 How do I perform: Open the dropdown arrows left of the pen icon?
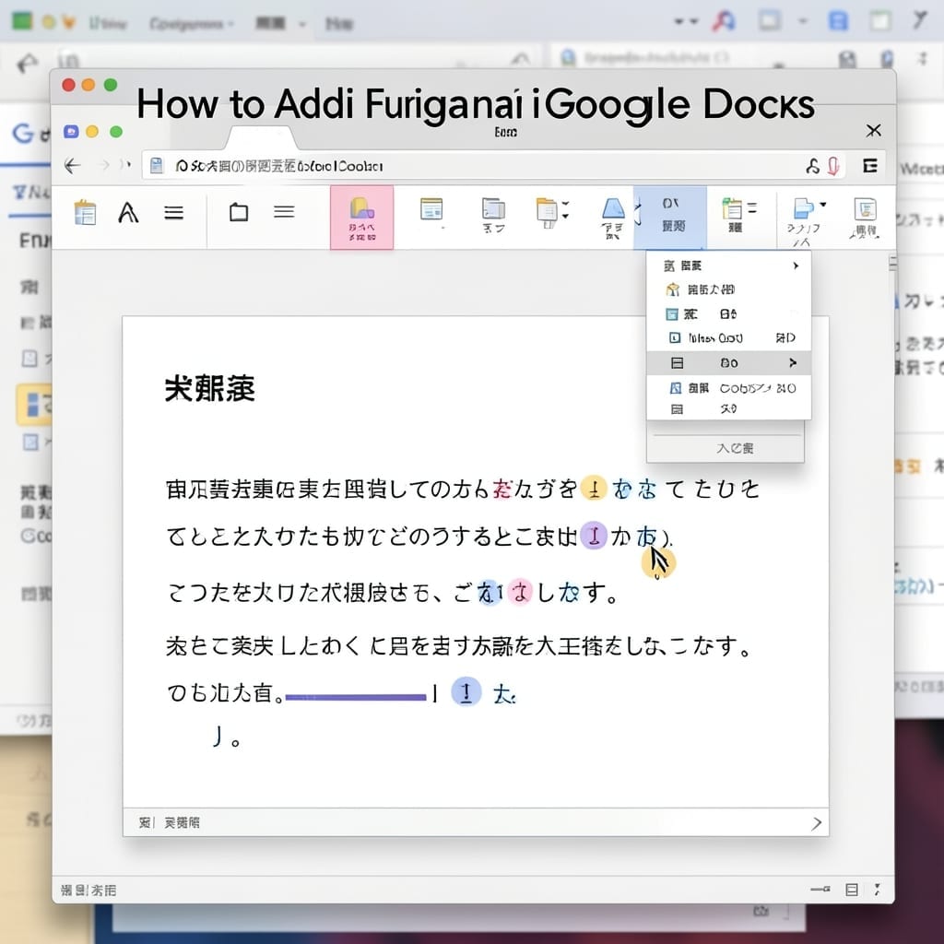[686, 21]
